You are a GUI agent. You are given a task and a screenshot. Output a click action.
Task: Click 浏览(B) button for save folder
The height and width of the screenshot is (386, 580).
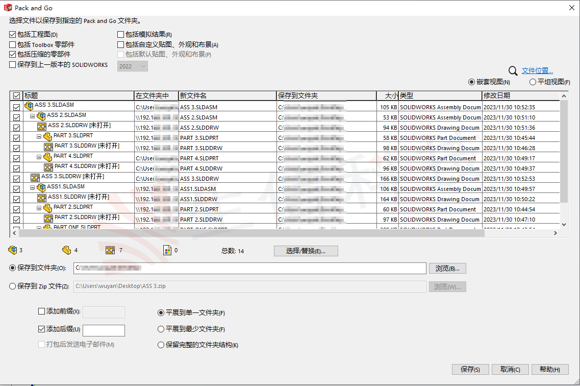447,269
